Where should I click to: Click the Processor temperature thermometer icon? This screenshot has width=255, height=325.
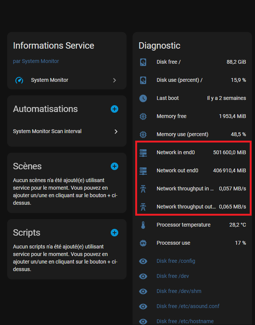click(x=143, y=225)
